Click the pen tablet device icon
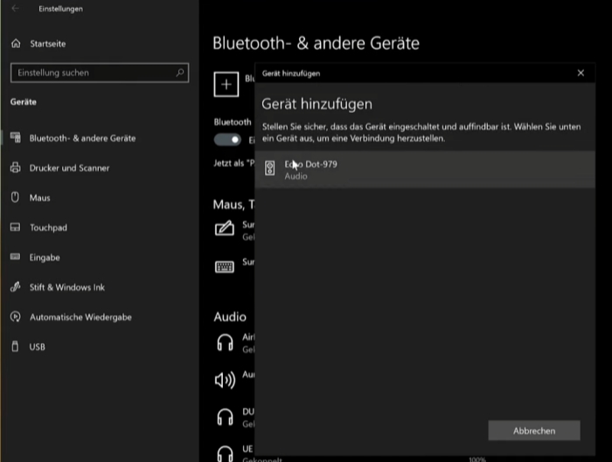The image size is (612, 462). (x=225, y=228)
